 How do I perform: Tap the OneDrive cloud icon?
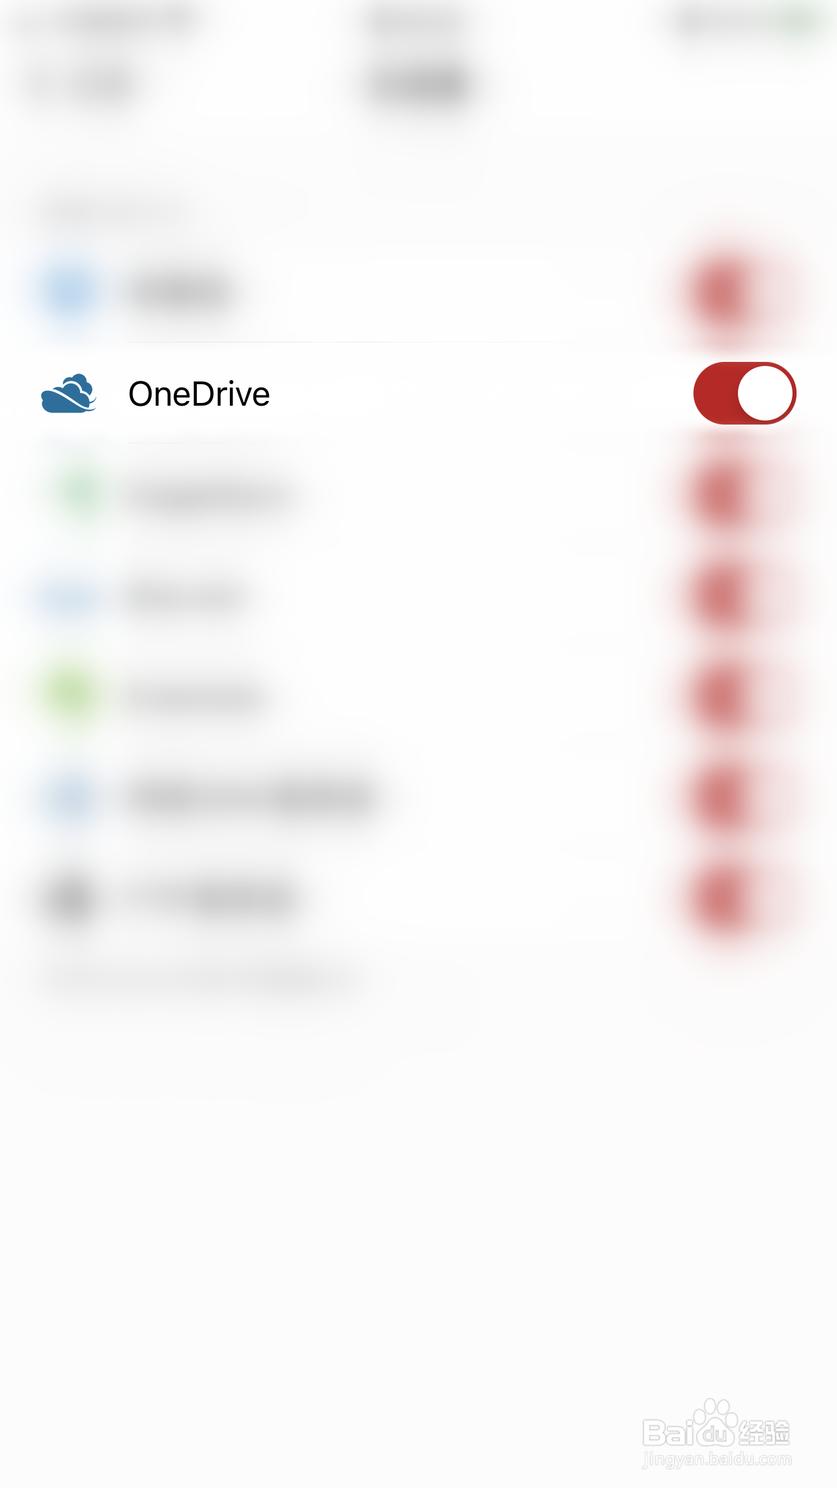pyautogui.click(x=69, y=394)
